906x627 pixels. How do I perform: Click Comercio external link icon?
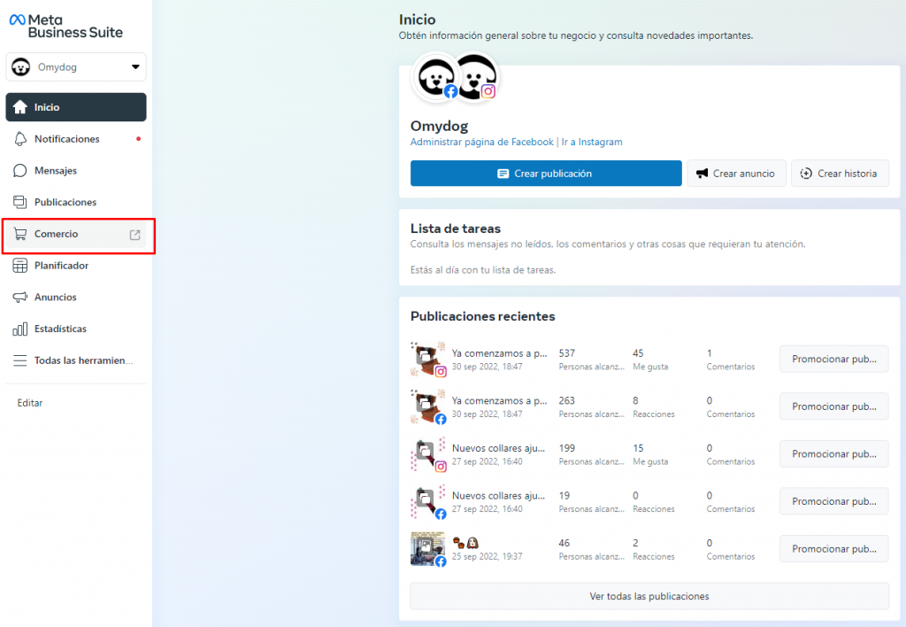click(x=134, y=235)
